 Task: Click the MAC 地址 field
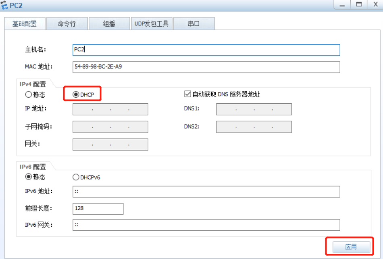point(206,67)
